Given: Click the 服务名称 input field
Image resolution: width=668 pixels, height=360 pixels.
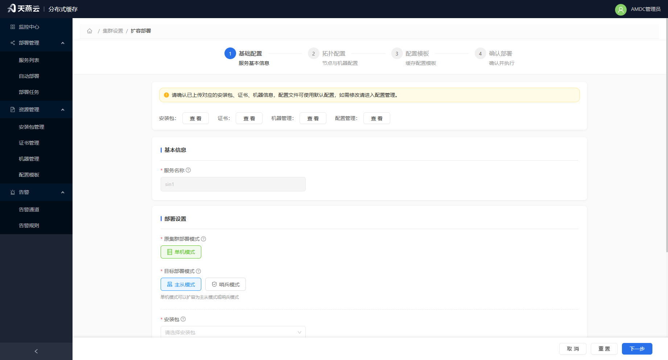Looking at the screenshot, I should coord(233,184).
